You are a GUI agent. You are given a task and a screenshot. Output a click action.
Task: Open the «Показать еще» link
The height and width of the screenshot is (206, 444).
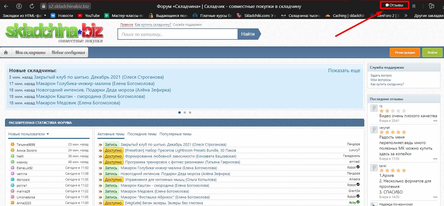tap(344, 70)
